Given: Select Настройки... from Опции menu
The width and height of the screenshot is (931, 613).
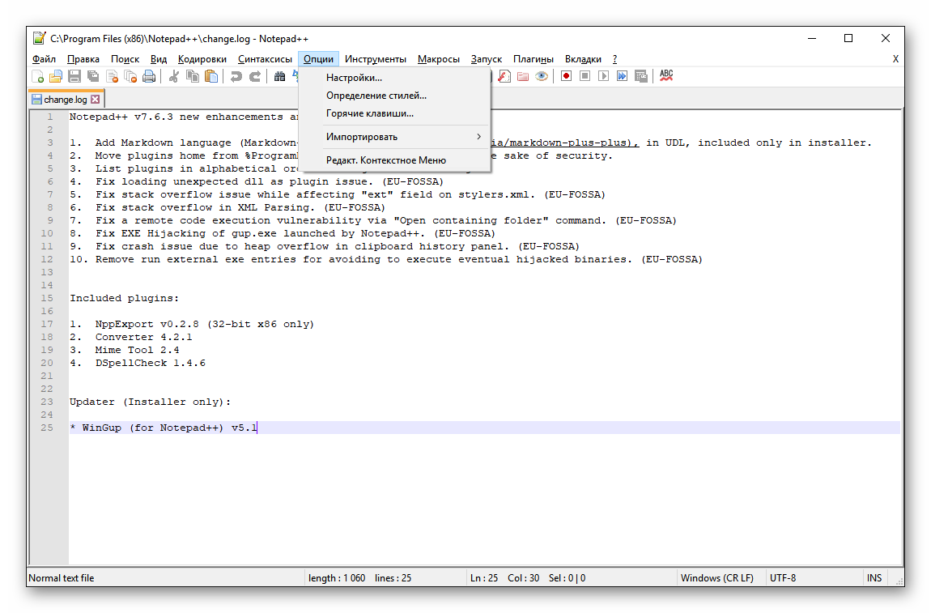Looking at the screenshot, I should point(354,78).
